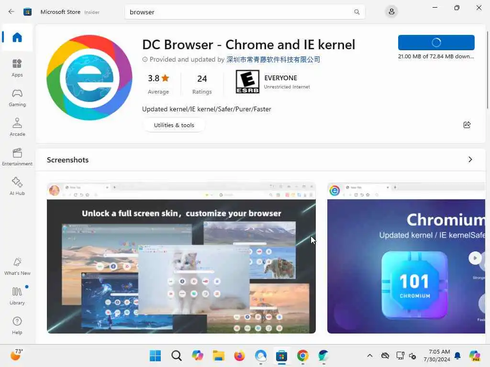The height and width of the screenshot is (367, 490).
Task: Launch Google Chrome from the taskbar
Action: [302, 356]
